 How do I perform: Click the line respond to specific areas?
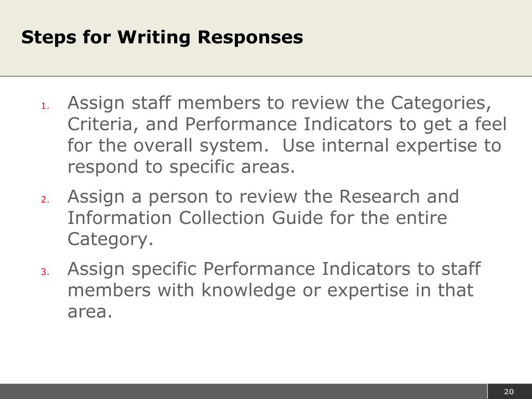point(181,167)
